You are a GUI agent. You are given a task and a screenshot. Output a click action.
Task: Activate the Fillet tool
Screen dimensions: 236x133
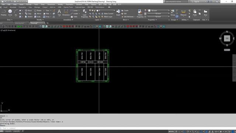click(46, 14)
